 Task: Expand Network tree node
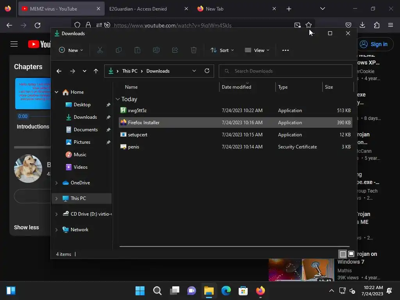click(56, 230)
